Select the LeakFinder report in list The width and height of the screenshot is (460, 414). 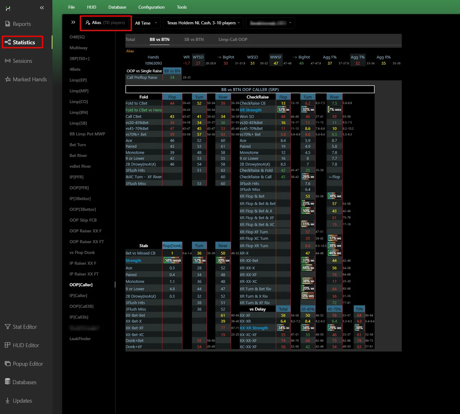click(80, 339)
